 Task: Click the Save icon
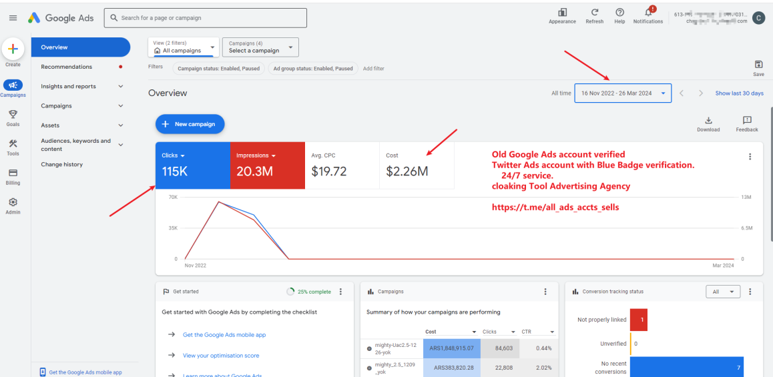(759, 65)
